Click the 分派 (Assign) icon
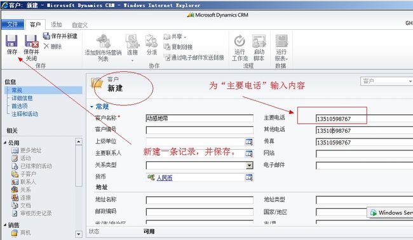 [x=151, y=41]
